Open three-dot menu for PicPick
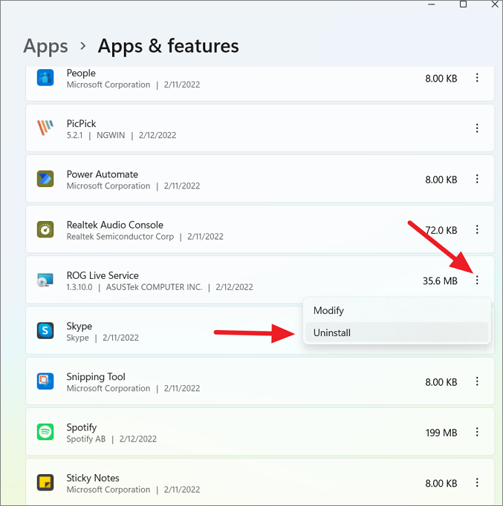The image size is (503, 506). point(477,128)
